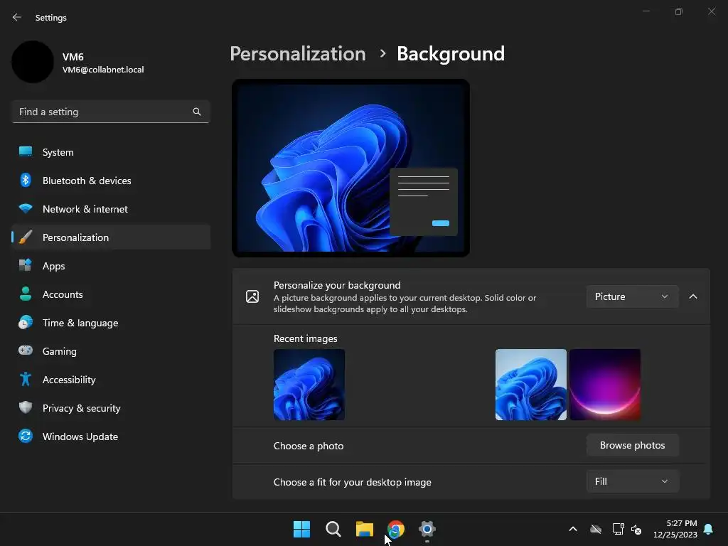Open Bluetooth & devices settings
Viewport: 728px width, 546px height.
(x=110, y=180)
